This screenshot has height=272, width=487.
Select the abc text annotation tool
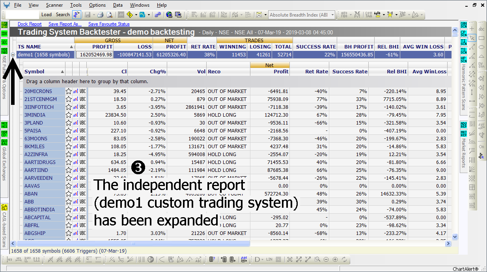pos(481,29)
